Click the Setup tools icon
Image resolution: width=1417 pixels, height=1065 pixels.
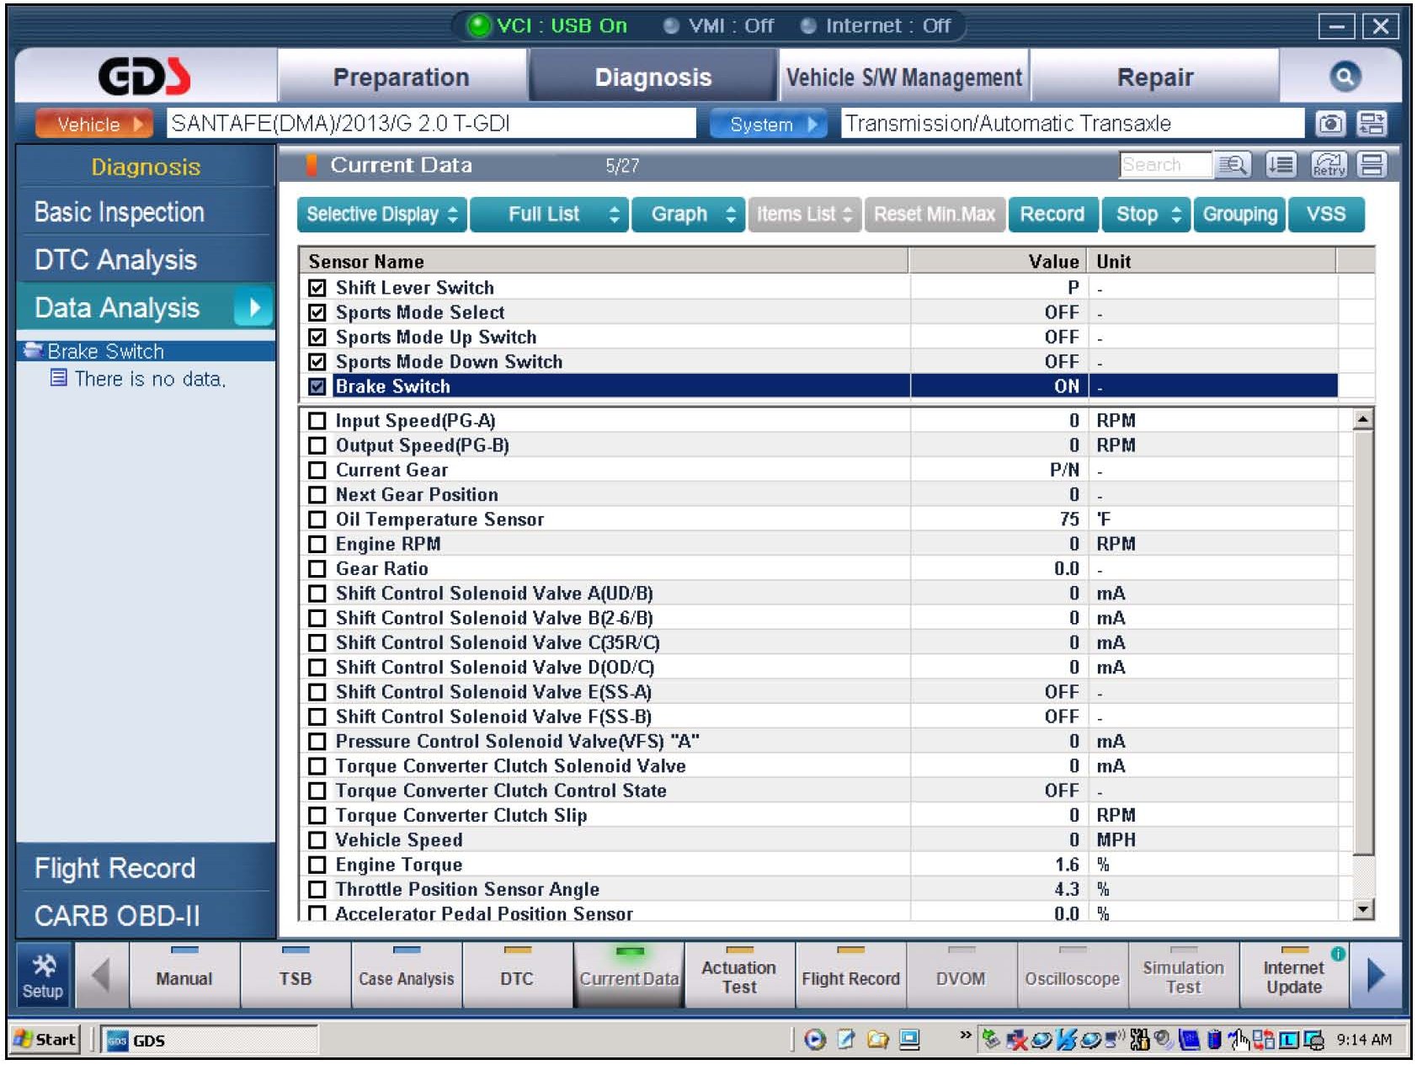43,977
